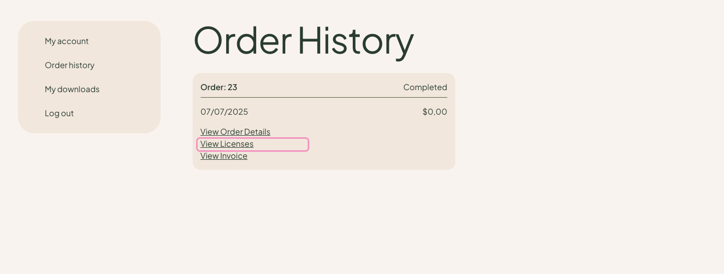Reload the Order history list from the sidebar
The height and width of the screenshot is (274, 724).
click(70, 65)
